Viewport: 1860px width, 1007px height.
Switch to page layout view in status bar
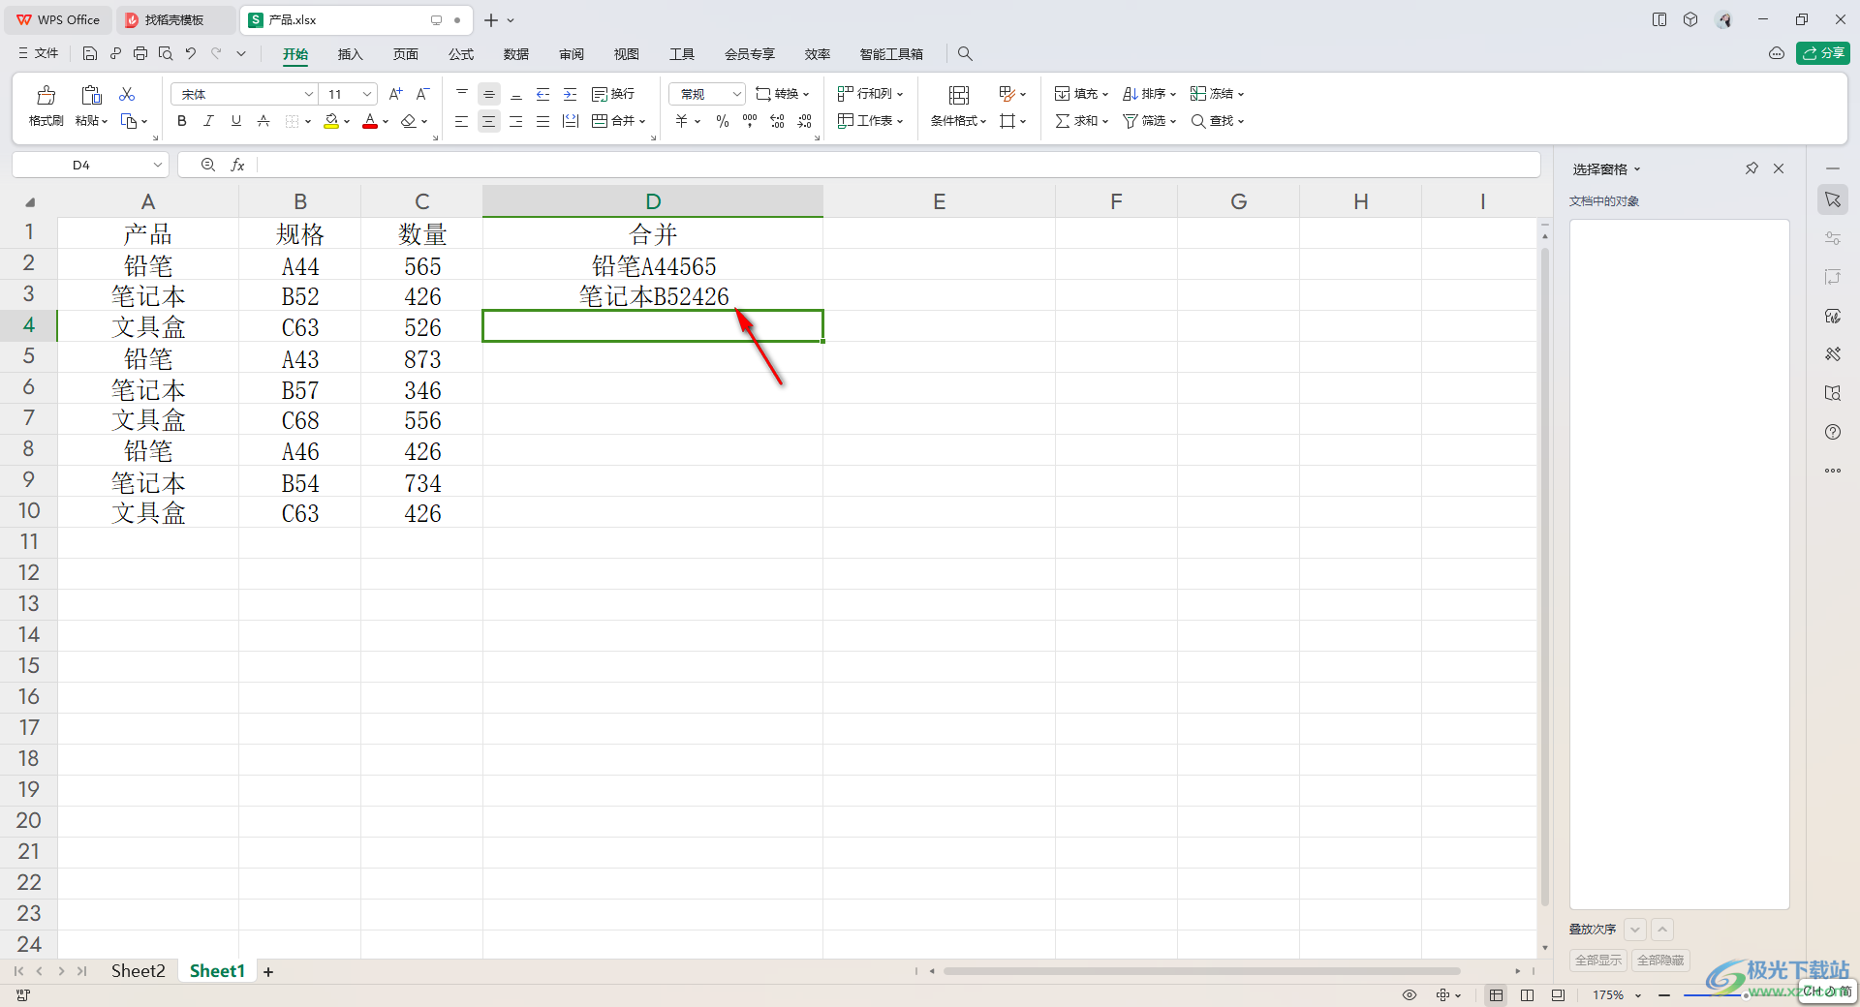(1528, 995)
